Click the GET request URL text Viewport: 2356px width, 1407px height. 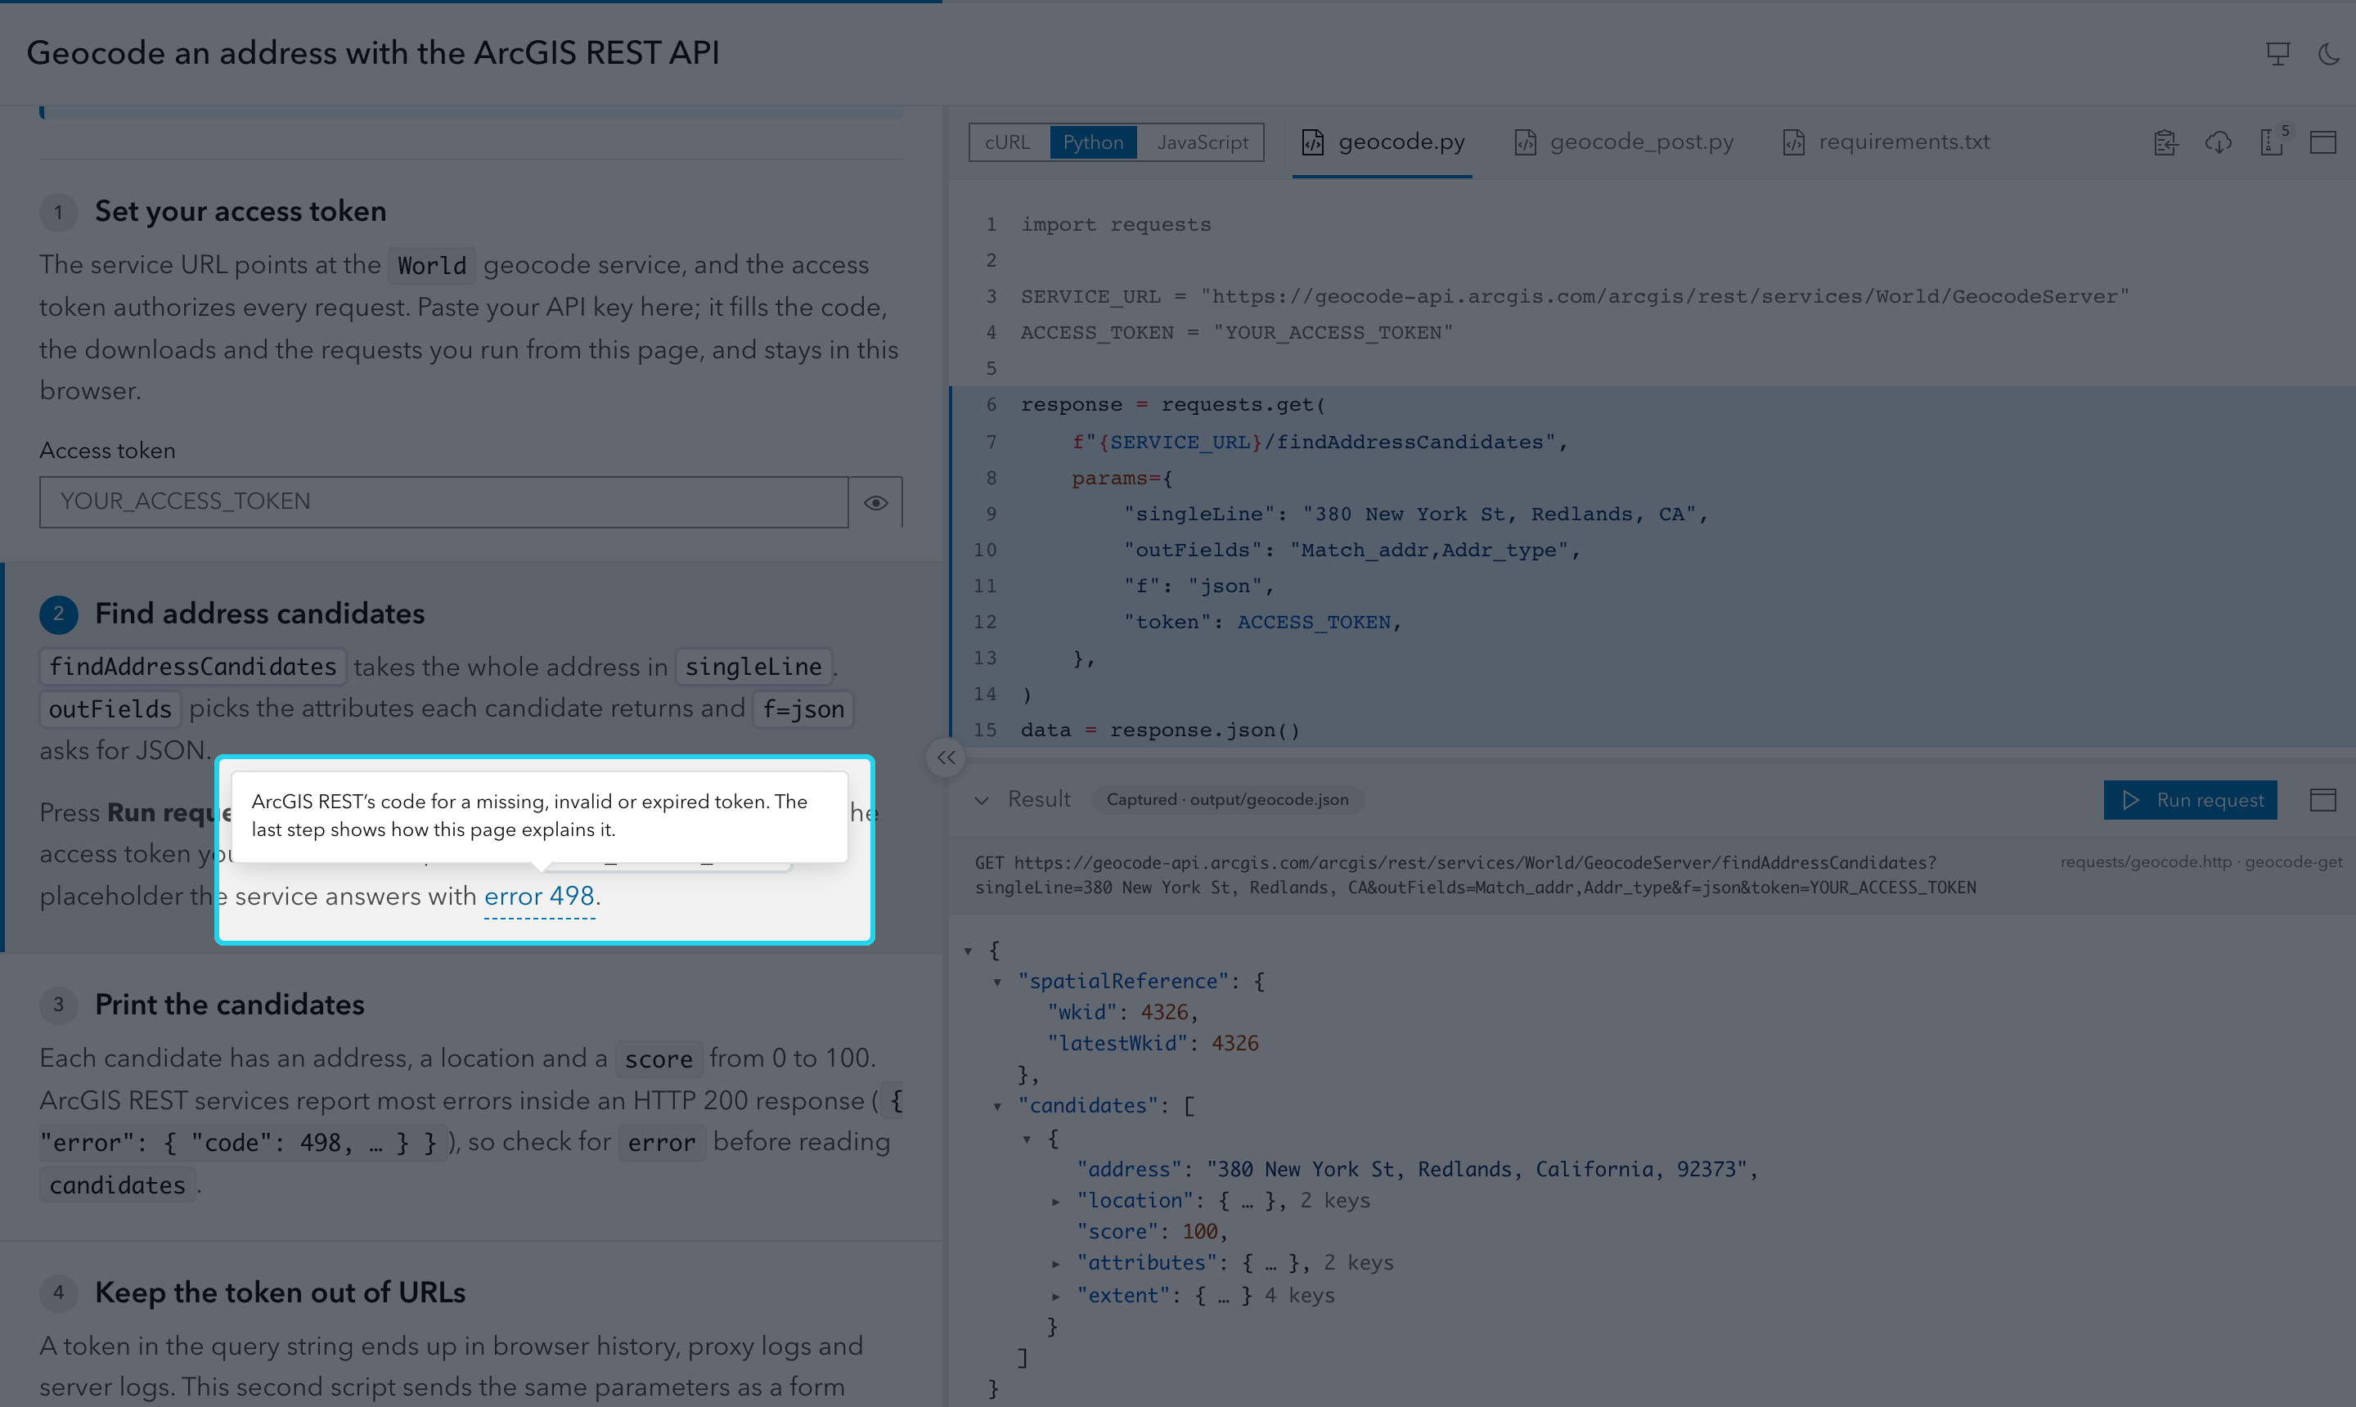(x=1475, y=875)
